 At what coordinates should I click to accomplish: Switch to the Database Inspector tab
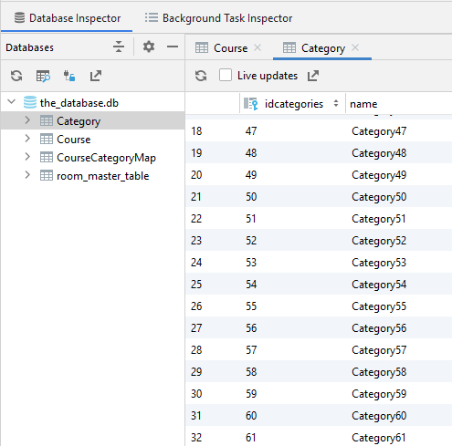[x=67, y=18]
